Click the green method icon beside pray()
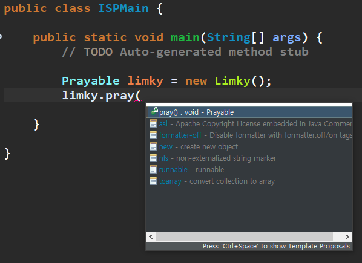 (x=154, y=111)
